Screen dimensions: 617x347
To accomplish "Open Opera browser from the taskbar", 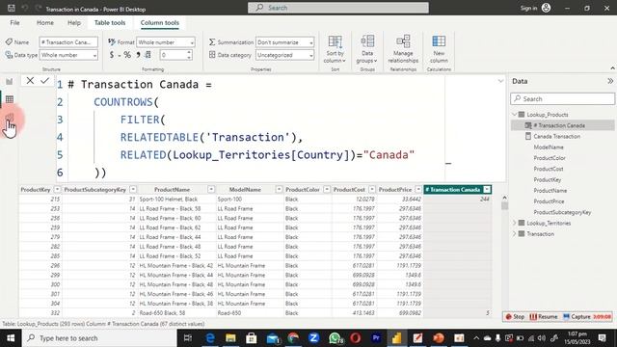I will pos(356,338).
